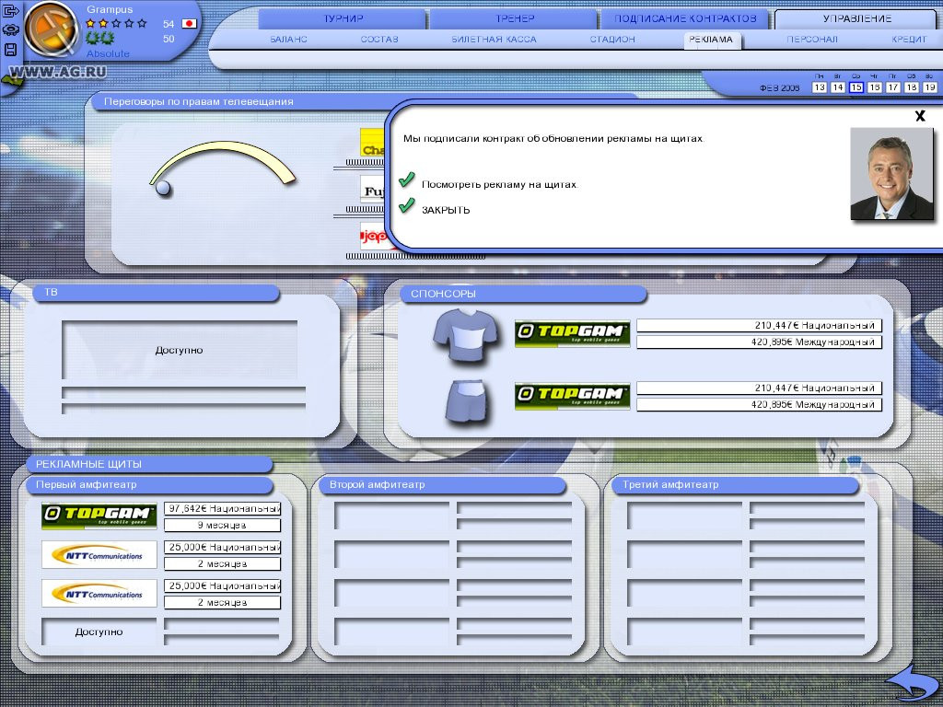Screen dimensions: 943x707
Task: Click the 97,642€ Национальный value
Action: tap(223, 508)
